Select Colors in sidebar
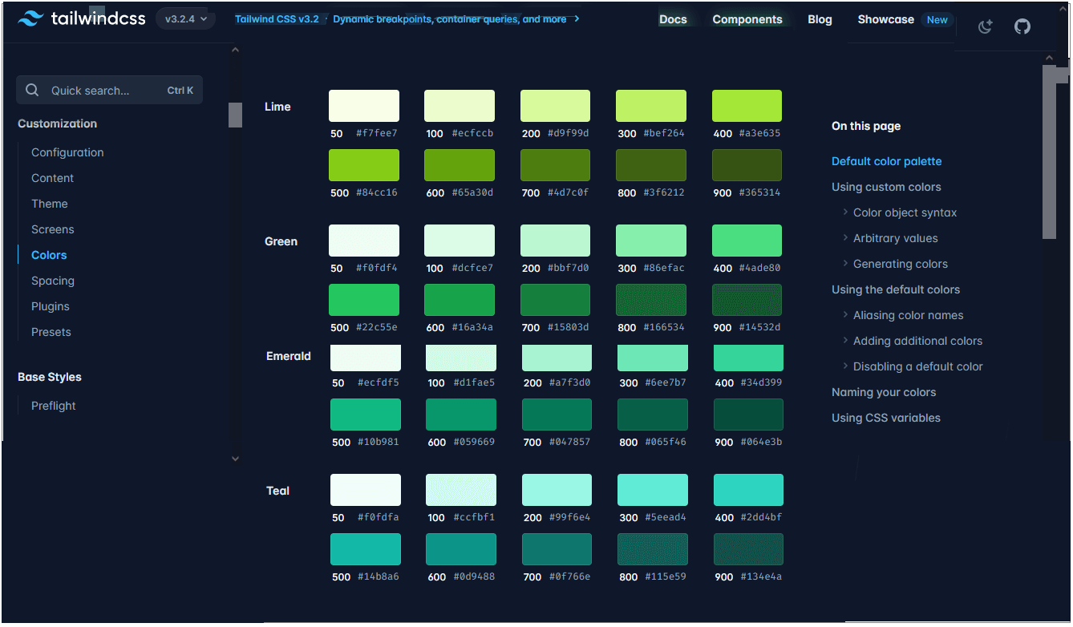This screenshot has width=1073, height=627. point(49,255)
